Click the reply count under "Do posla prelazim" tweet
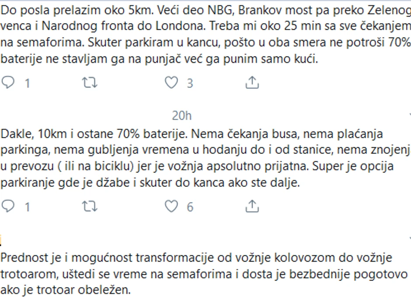Image resolution: width=411 pixels, height=297 pixels. [x=27, y=83]
